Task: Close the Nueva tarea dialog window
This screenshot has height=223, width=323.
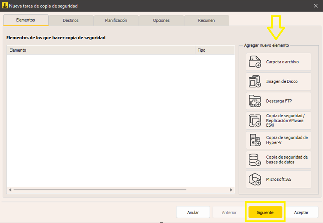Action: pyautogui.click(x=316, y=6)
